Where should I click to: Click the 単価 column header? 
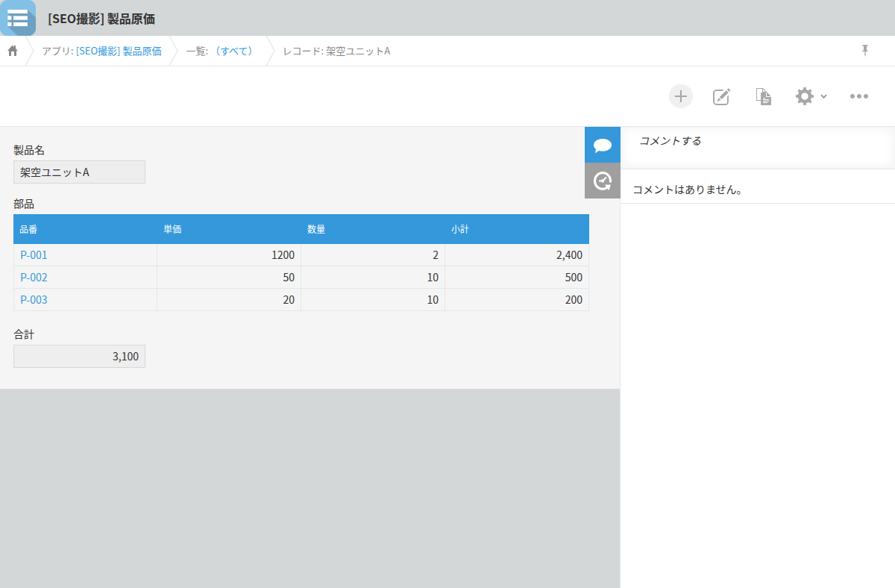click(229, 229)
